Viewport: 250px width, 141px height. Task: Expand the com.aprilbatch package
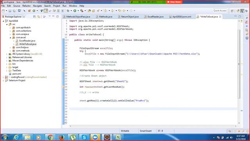coord(10,28)
